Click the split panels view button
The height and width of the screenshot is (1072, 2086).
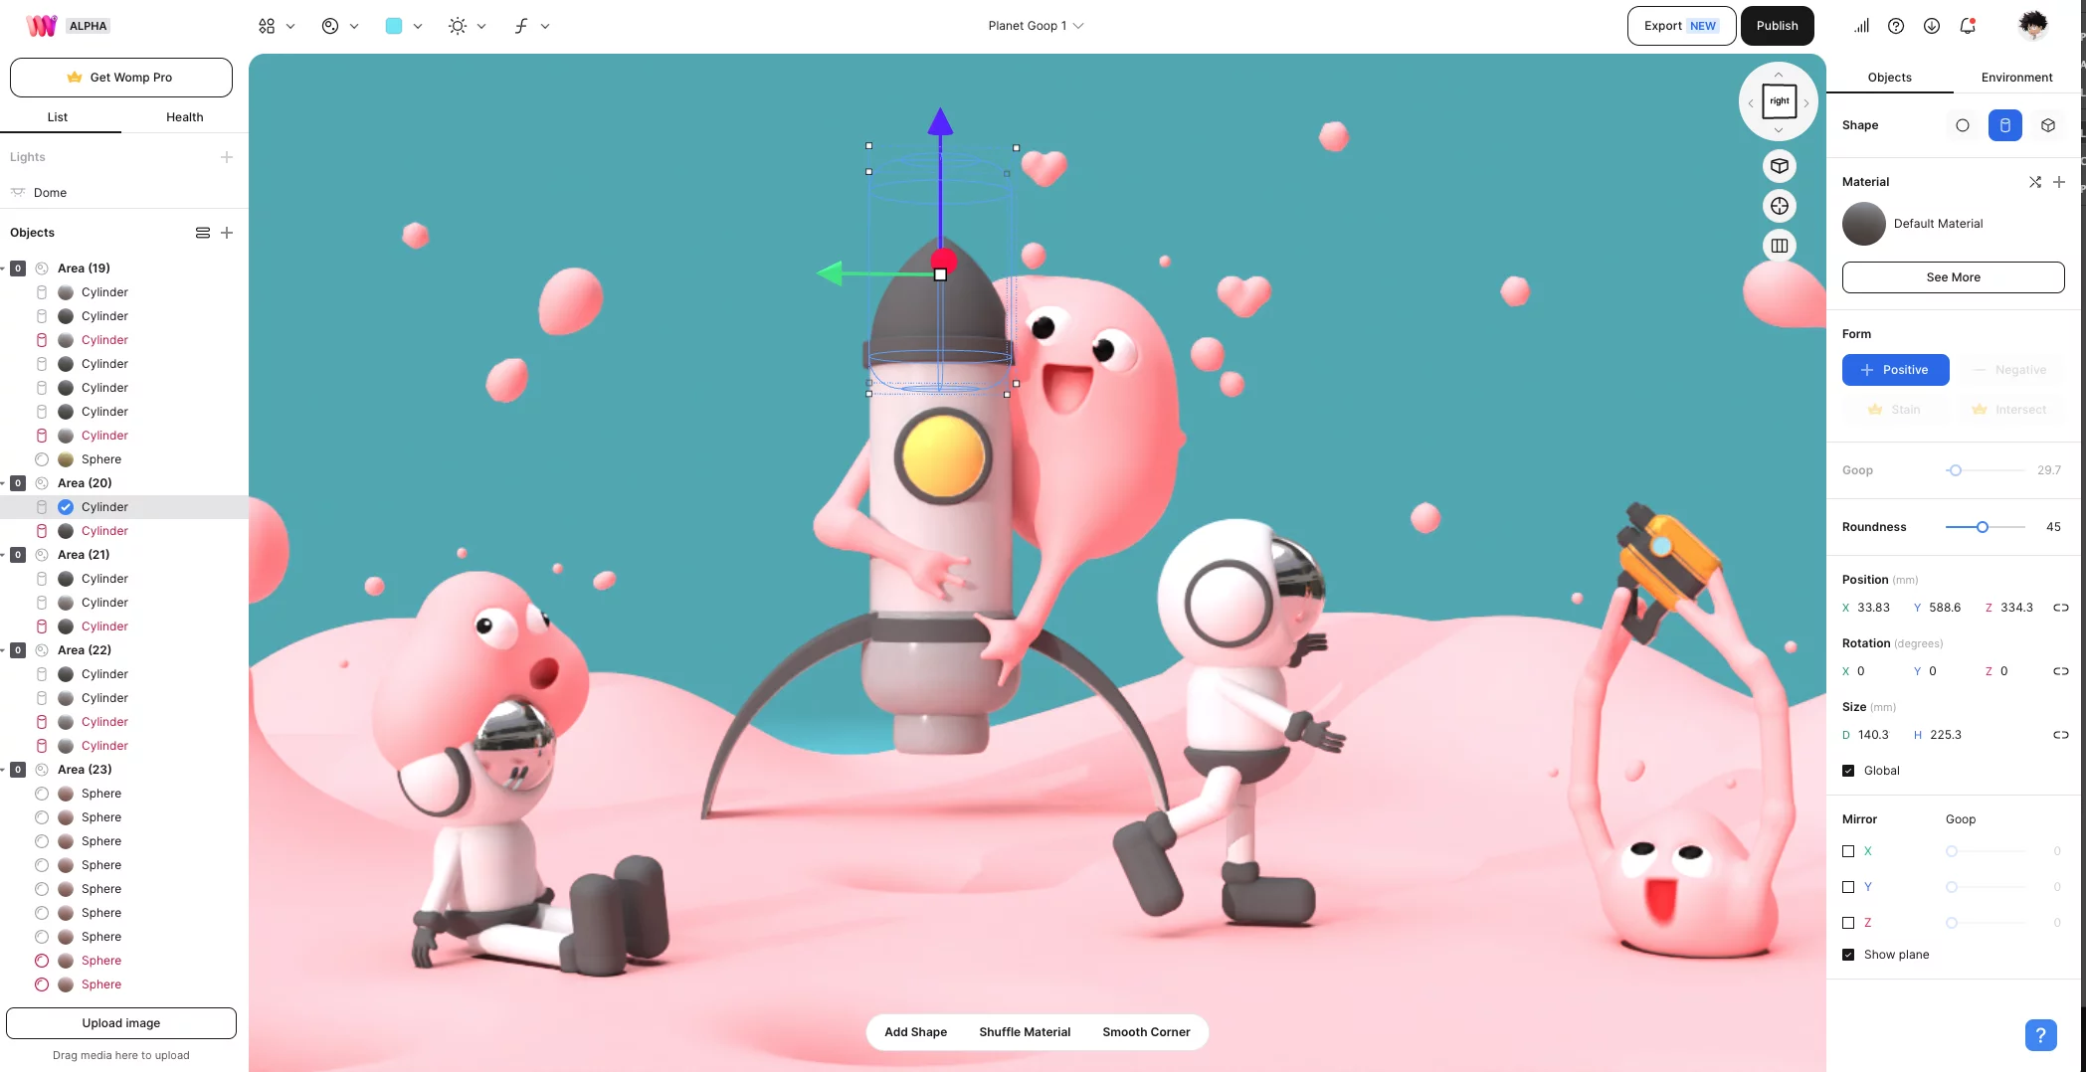(1780, 246)
